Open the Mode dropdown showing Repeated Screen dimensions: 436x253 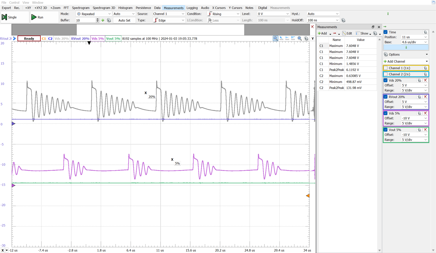[x=94, y=14]
